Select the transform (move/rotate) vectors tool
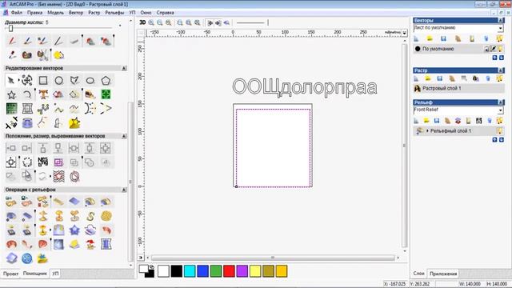Image resolution: width=512 pixels, height=288 pixels. pos(27,80)
